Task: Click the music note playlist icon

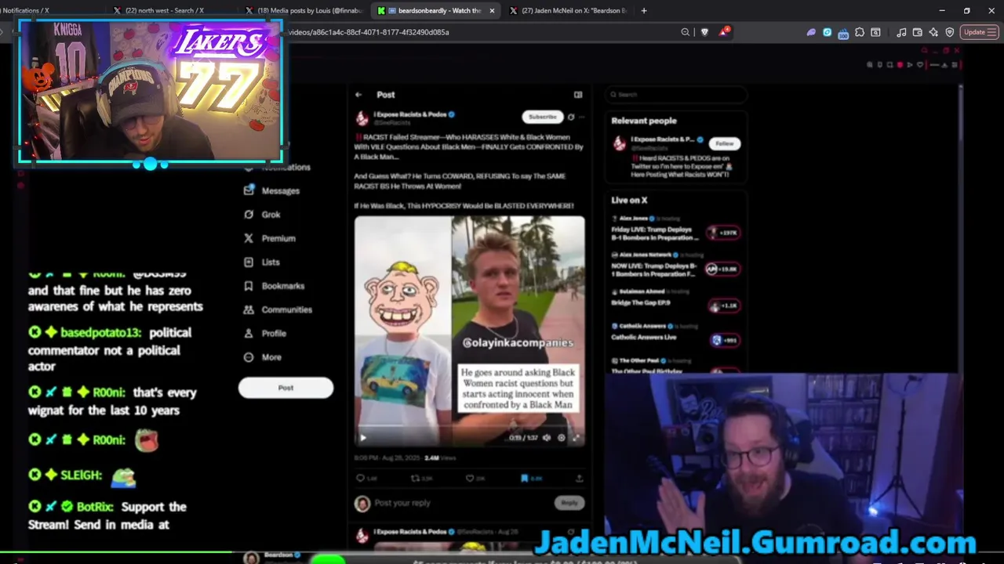Action: click(901, 32)
